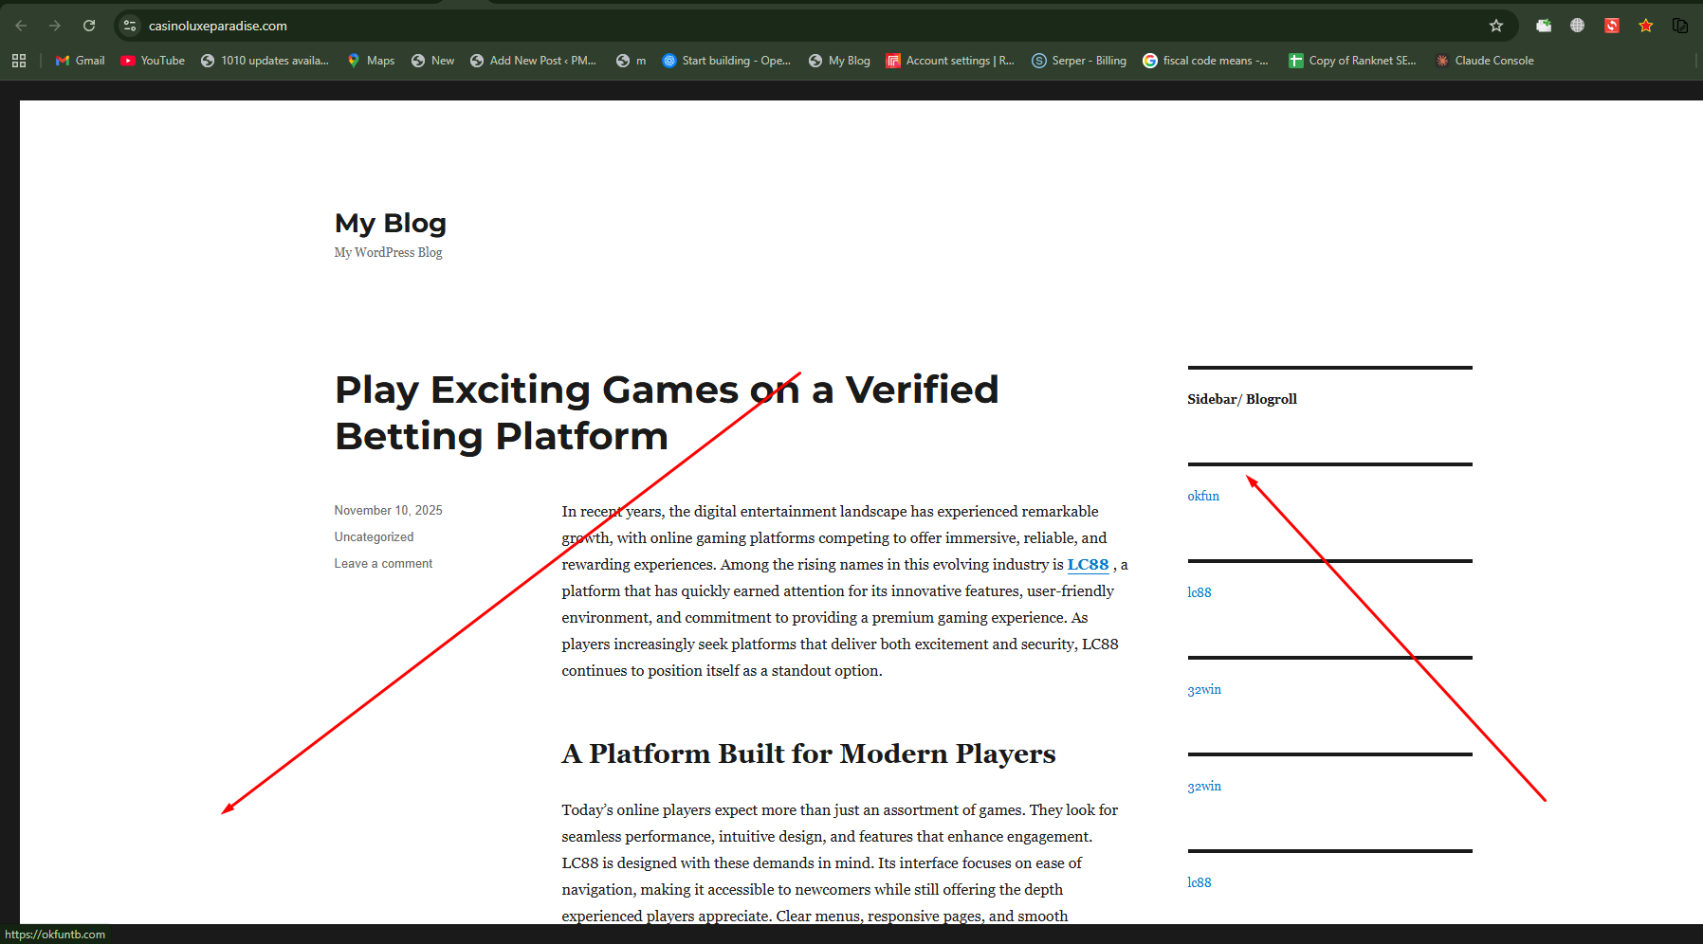Click the 'My WordPress Blog' tagline text
Viewport: 1703px width, 944px height.
tap(388, 252)
